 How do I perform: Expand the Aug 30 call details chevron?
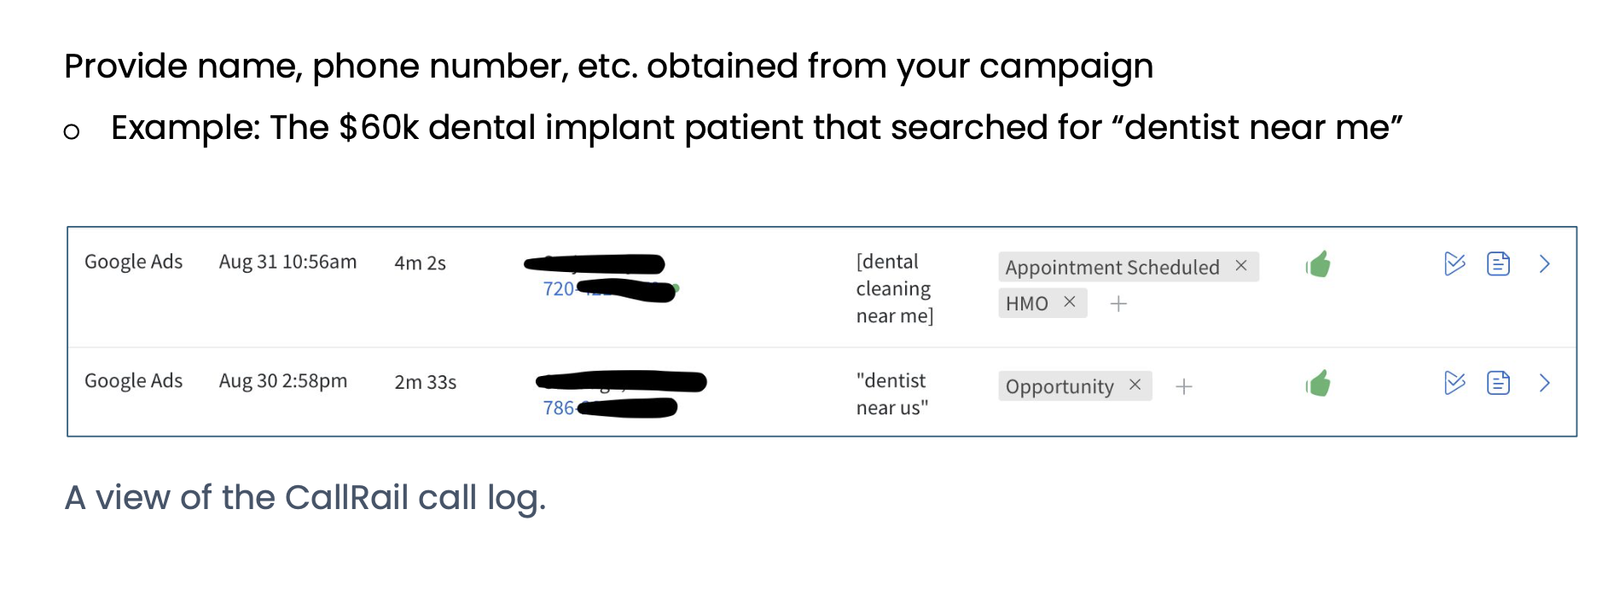(1544, 383)
